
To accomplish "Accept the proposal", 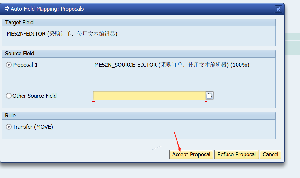I will coord(191,154).
